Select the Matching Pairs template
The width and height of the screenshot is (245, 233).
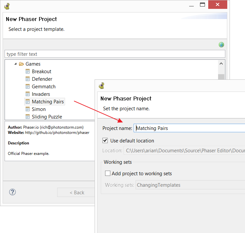[x=48, y=102]
